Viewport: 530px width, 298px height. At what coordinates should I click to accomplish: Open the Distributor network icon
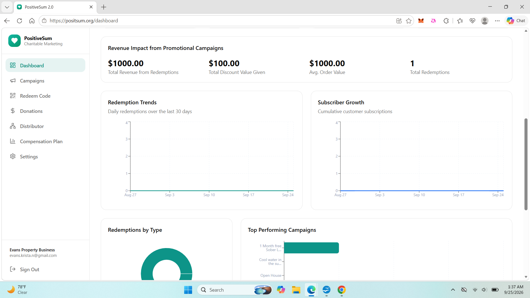(x=13, y=126)
